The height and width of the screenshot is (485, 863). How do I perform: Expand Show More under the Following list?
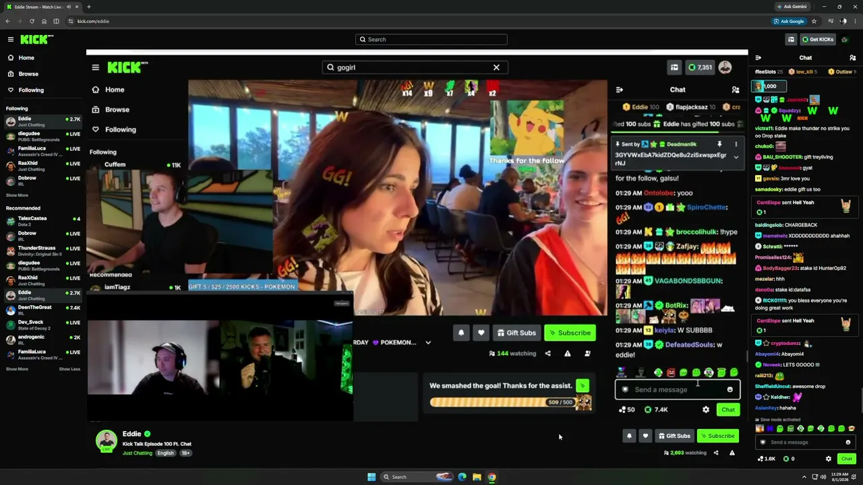[x=17, y=195]
